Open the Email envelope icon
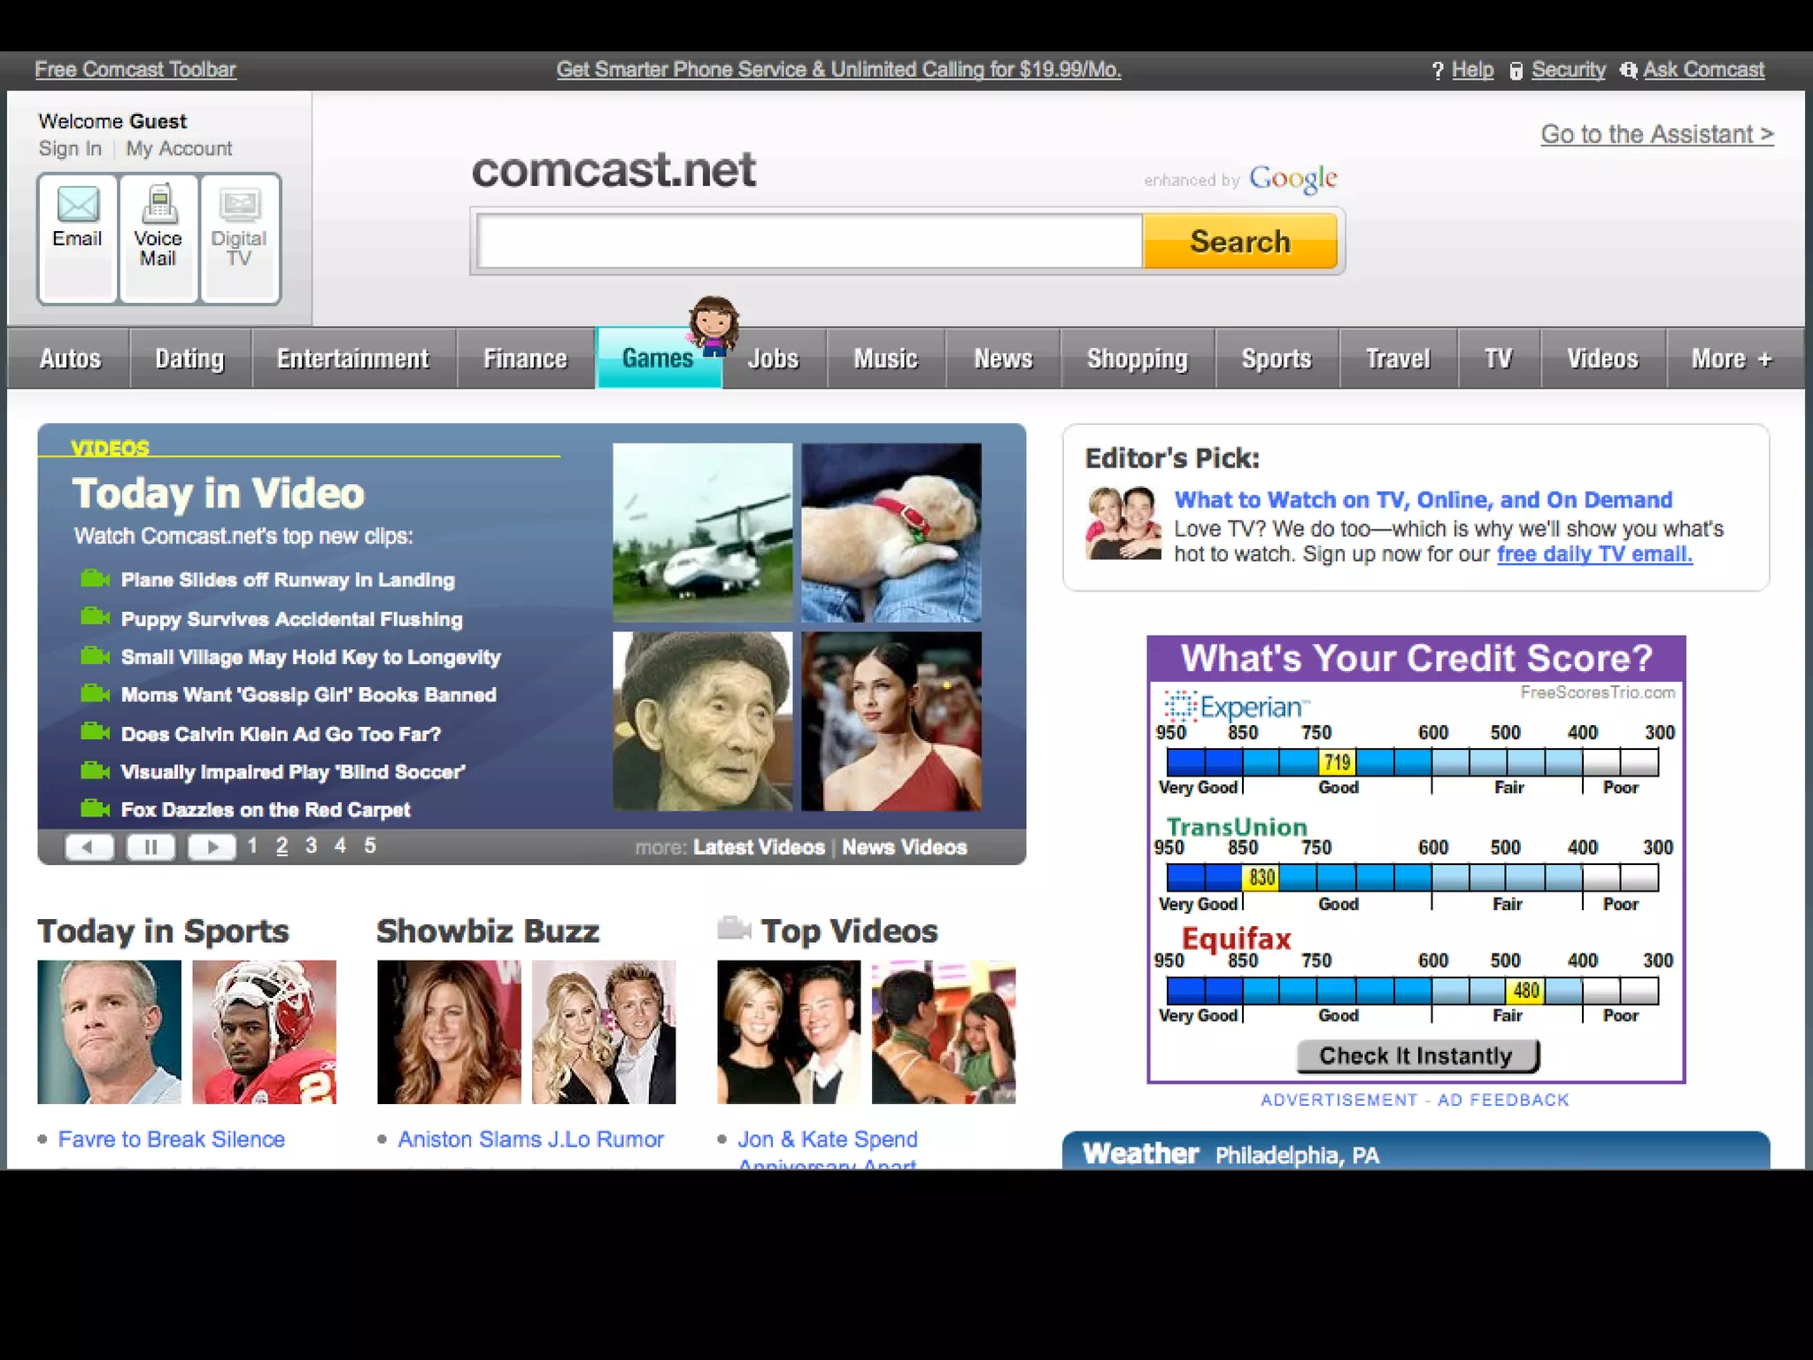This screenshot has width=1813, height=1360. click(78, 205)
